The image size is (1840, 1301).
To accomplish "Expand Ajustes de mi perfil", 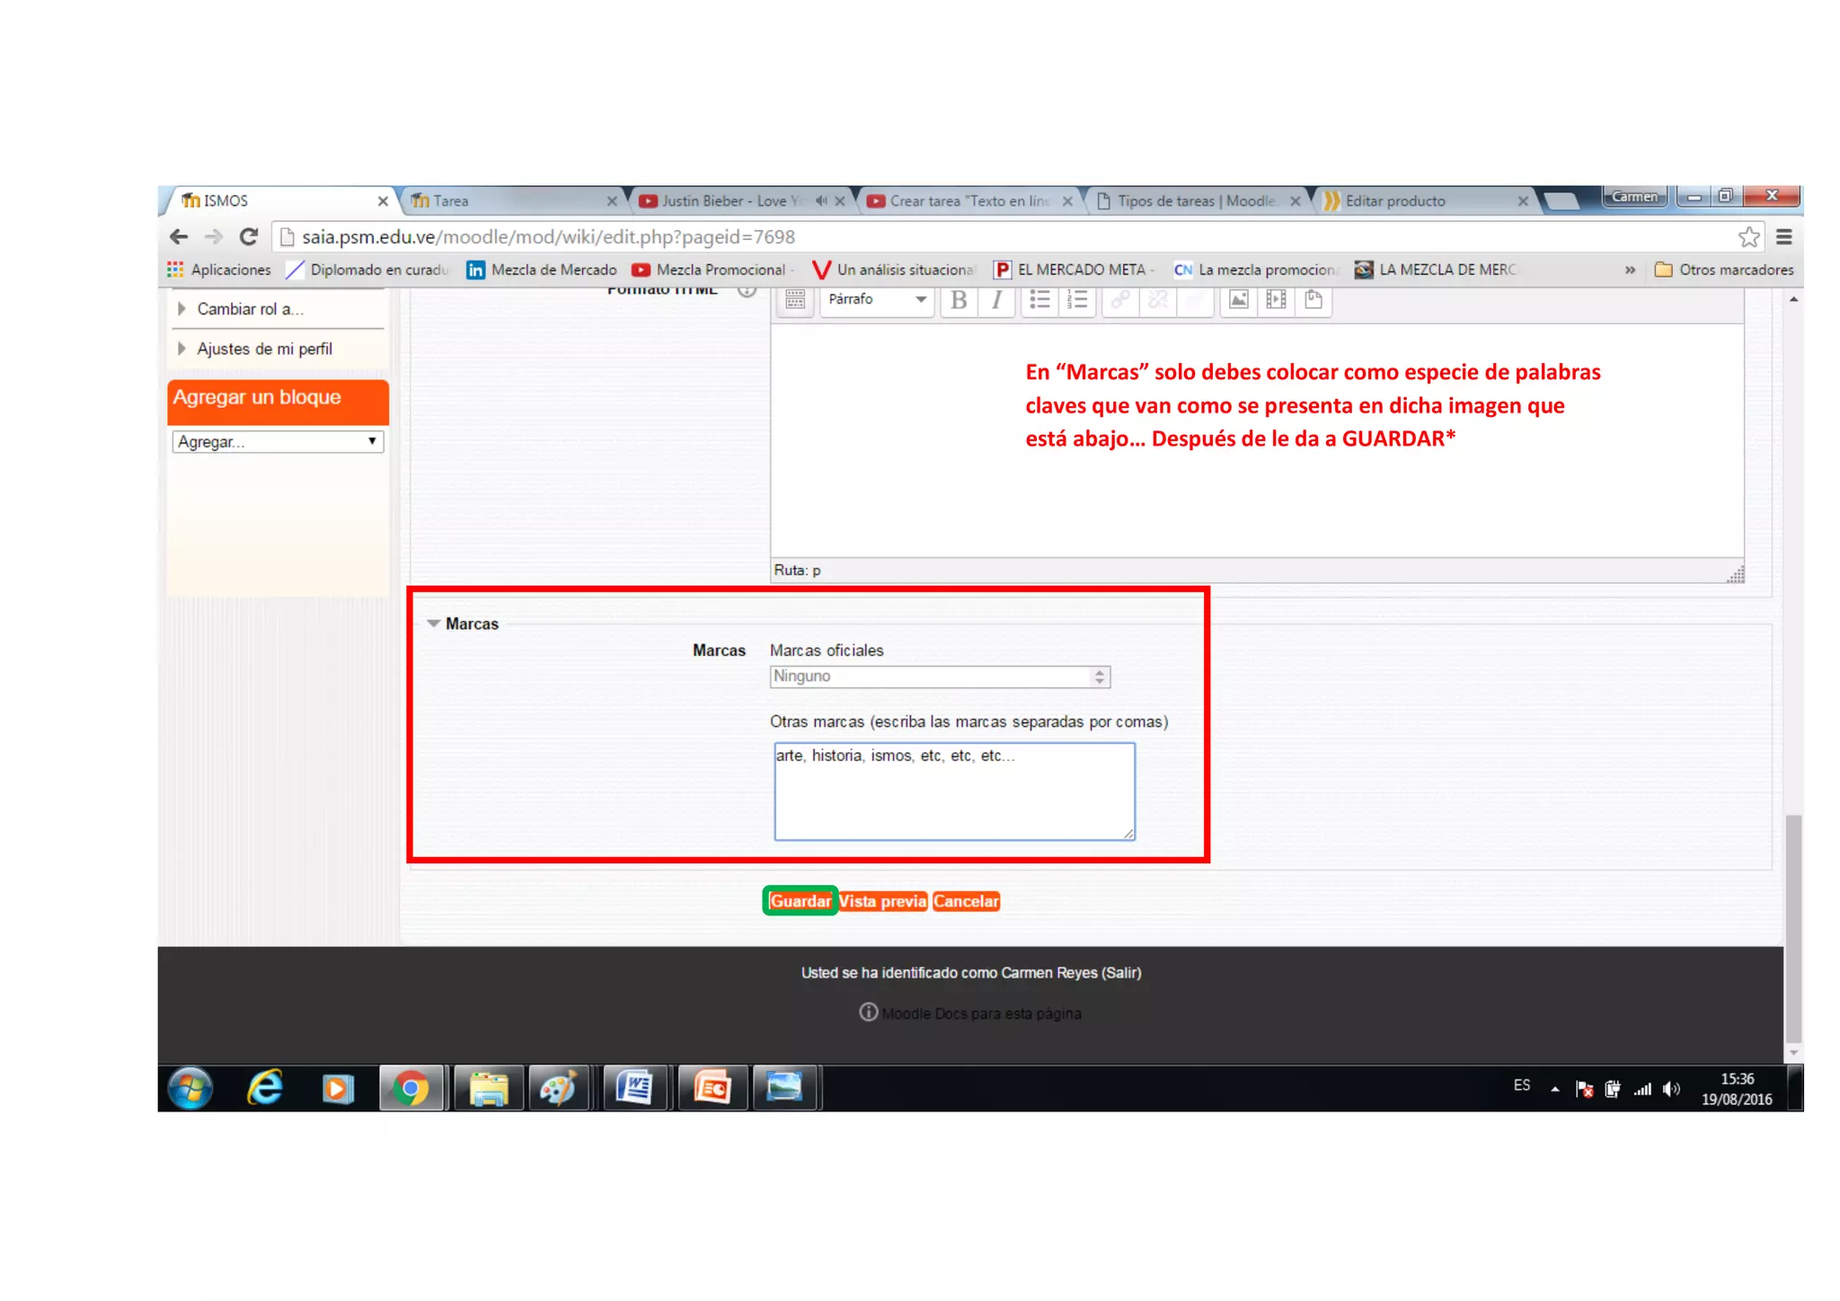I will pyautogui.click(x=181, y=349).
